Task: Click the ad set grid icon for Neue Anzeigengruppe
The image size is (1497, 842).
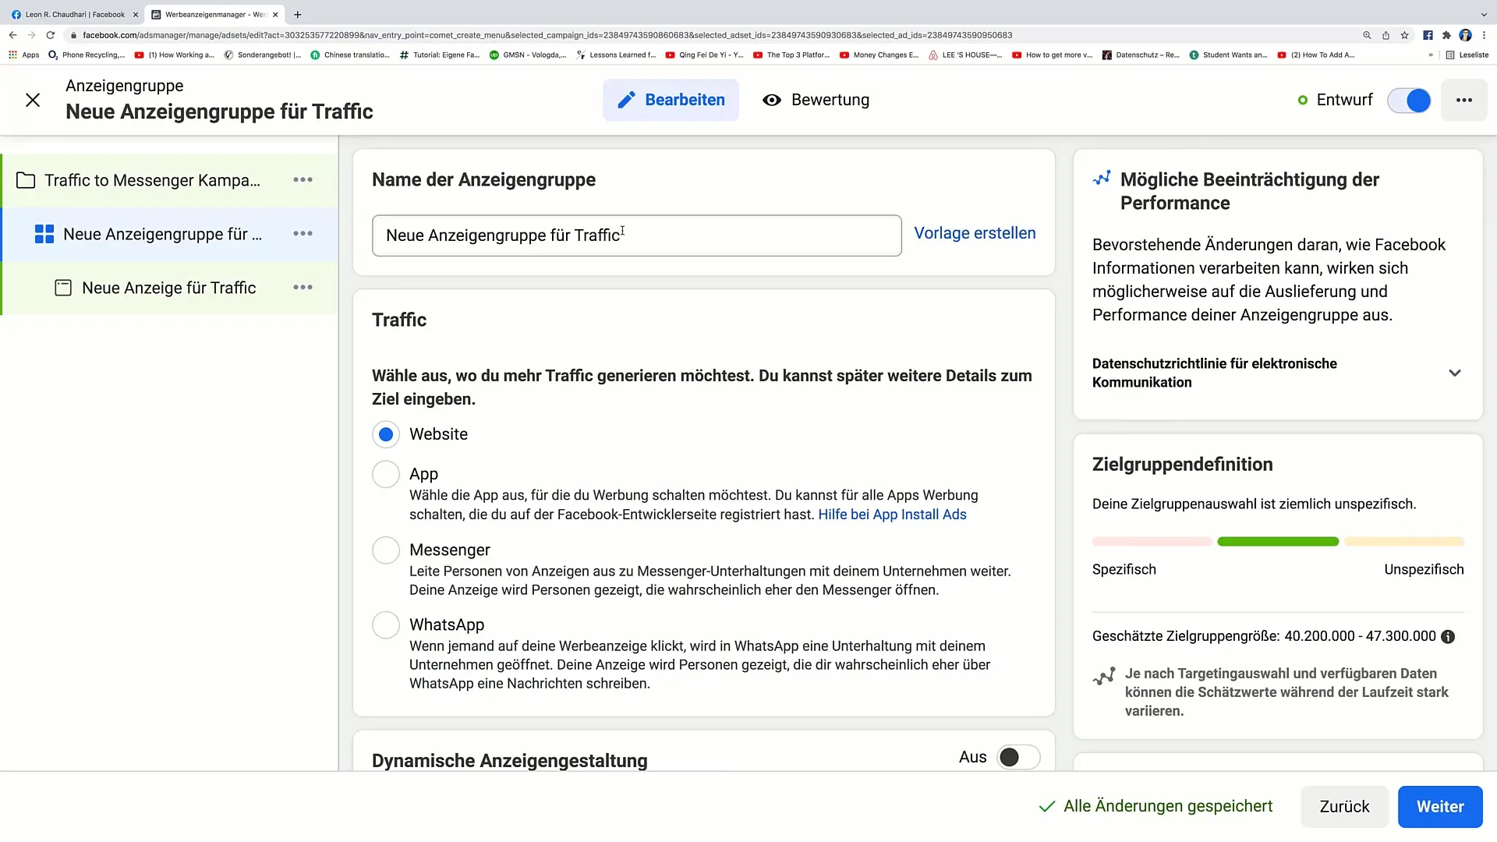Action: tap(42, 235)
